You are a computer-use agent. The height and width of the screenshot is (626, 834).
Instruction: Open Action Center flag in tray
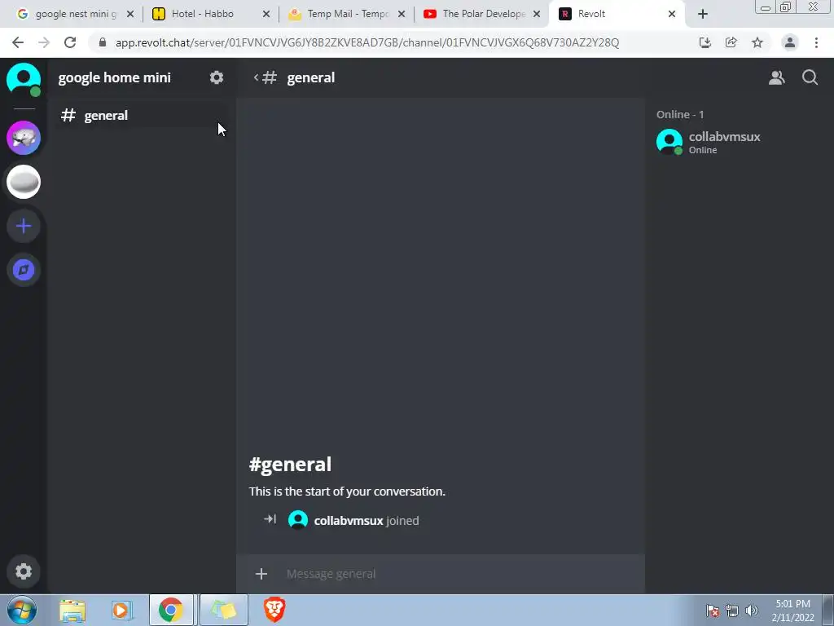pos(713,611)
